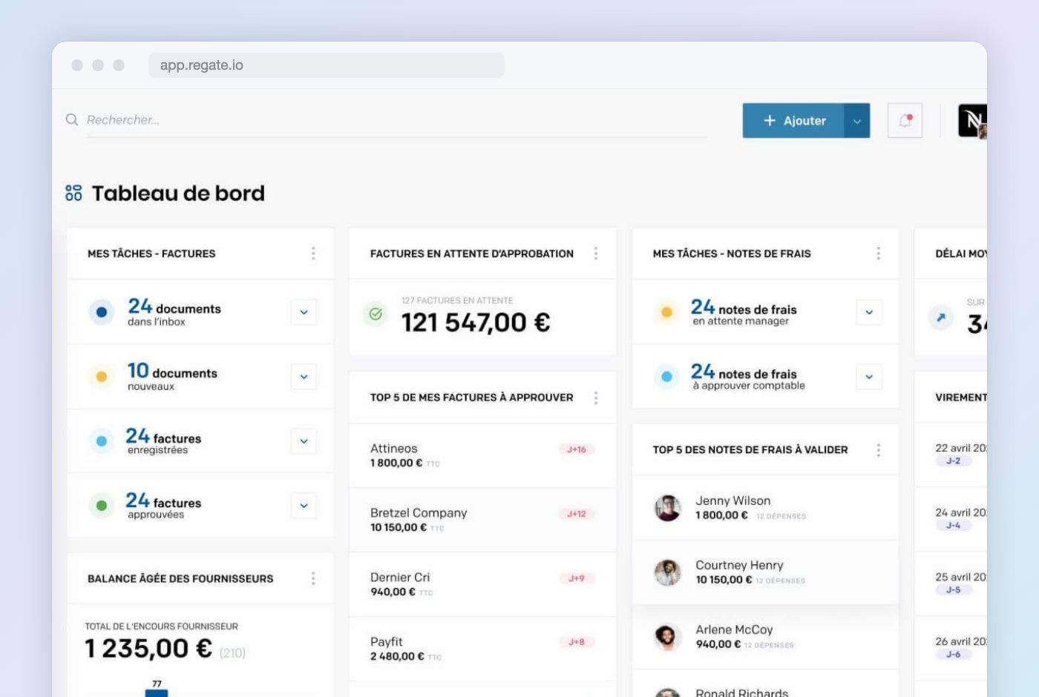Select Courtney Henry expense report name
The width and height of the screenshot is (1039, 697).
click(x=739, y=565)
